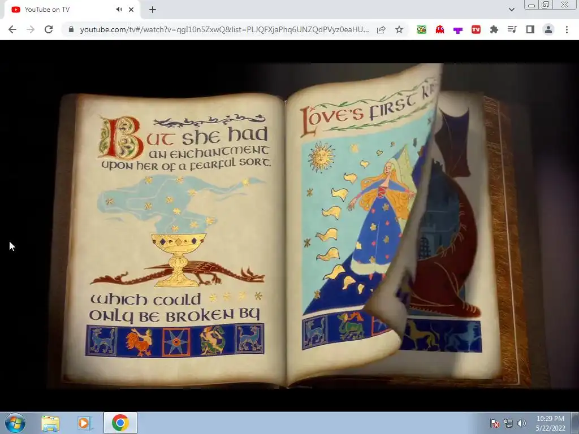Open Windows Explorer from the taskbar

50,423
